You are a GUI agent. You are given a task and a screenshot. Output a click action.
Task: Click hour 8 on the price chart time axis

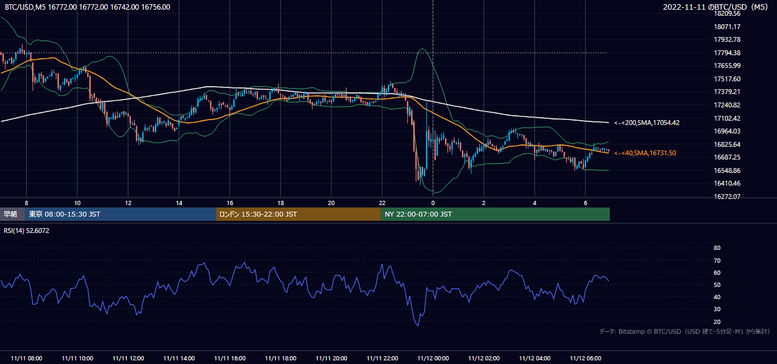(x=27, y=203)
